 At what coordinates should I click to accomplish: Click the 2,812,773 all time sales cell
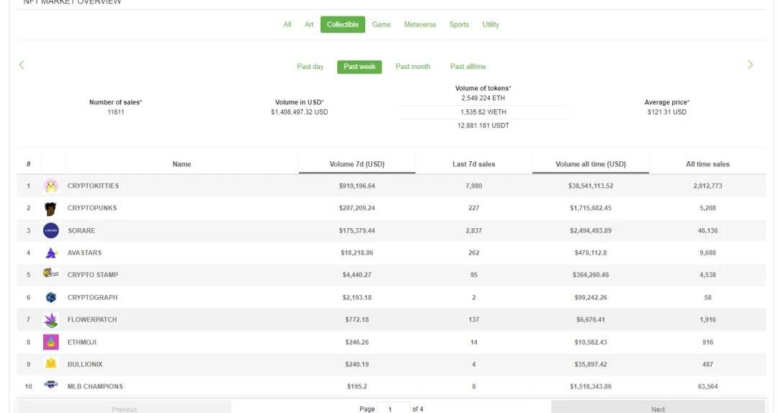tap(707, 186)
